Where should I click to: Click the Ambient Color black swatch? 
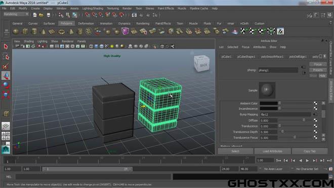(268, 103)
